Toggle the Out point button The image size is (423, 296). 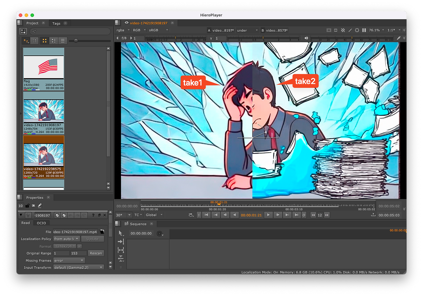(x=304, y=215)
